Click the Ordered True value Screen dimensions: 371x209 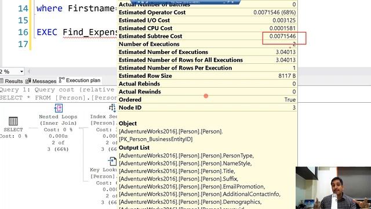pos(290,100)
